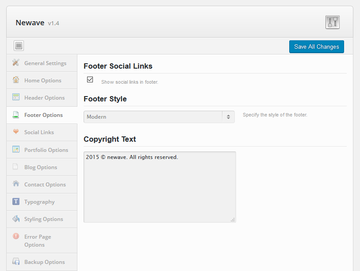Uncheck Show social links in footer
360x271 pixels.
[x=90, y=80]
